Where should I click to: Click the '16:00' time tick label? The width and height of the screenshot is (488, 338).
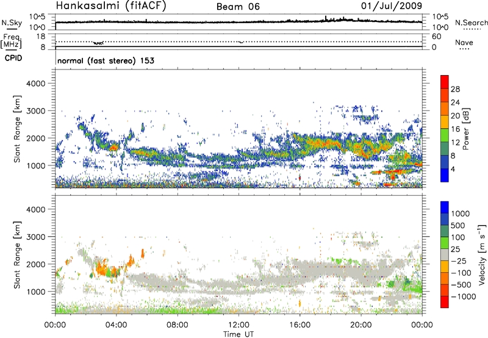click(x=300, y=325)
